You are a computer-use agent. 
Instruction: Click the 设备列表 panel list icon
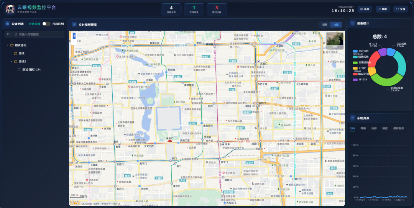click(x=7, y=24)
